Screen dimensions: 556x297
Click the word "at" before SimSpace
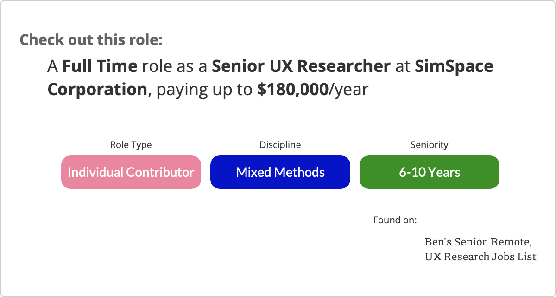(402, 67)
